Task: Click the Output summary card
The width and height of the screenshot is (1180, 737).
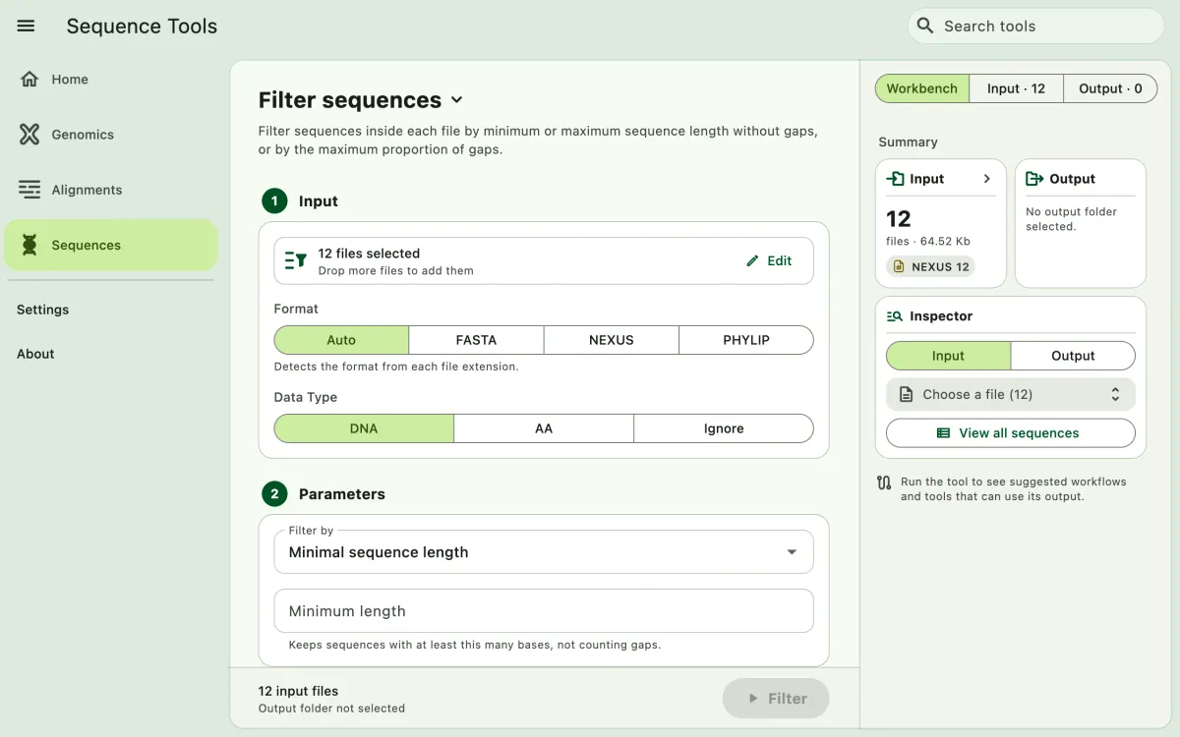Action: point(1081,223)
